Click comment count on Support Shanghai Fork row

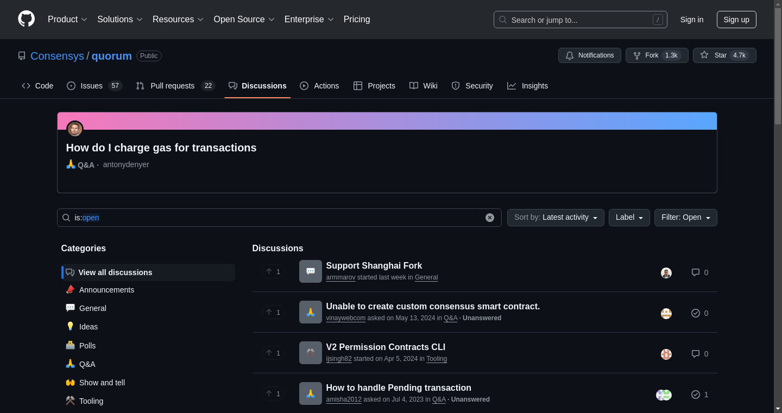point(700,272)
